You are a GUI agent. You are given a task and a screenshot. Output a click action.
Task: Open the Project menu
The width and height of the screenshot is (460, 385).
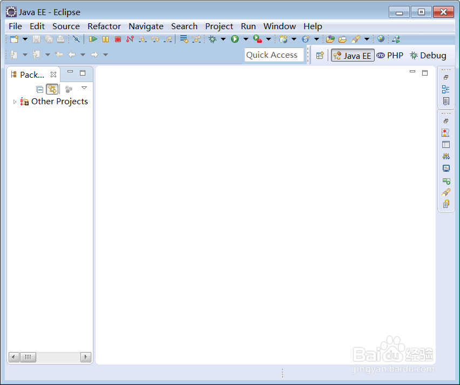point(219,26)
